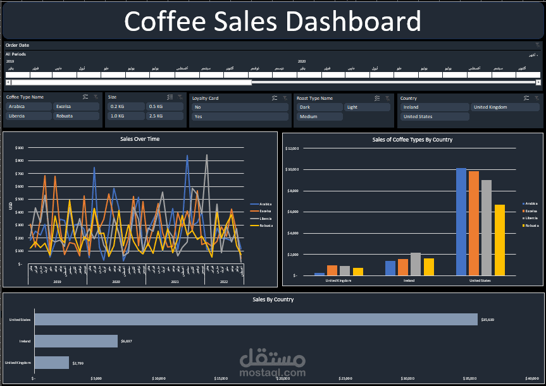
Task: Select "United States" in the Country slicer
Action: click(433, 116)
